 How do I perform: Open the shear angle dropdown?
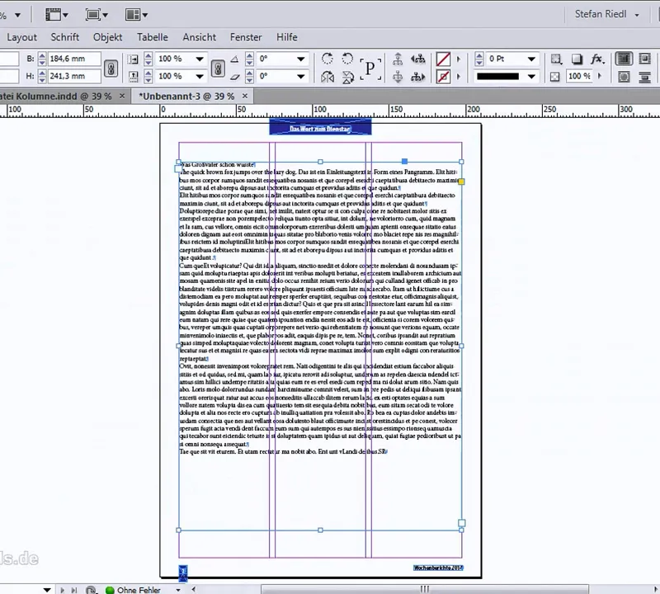[x=300, y=77]
